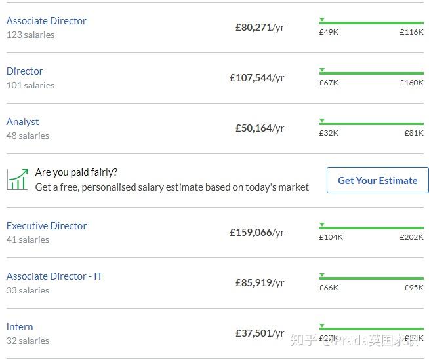
Task: Click the triangle marker on Analyst's range bar
Action: coord(322,120)
